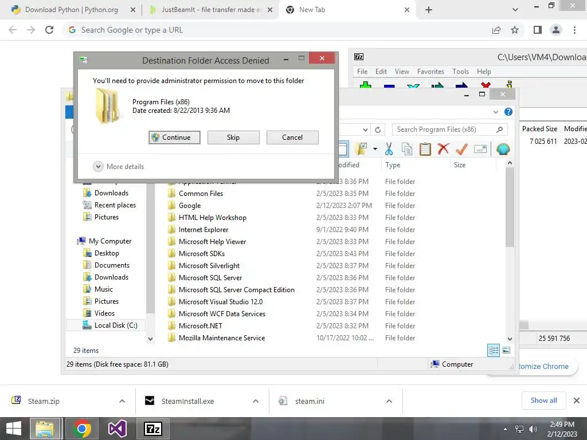
Task: Switch Explorer to details view icon
Action: coord(494,350)
